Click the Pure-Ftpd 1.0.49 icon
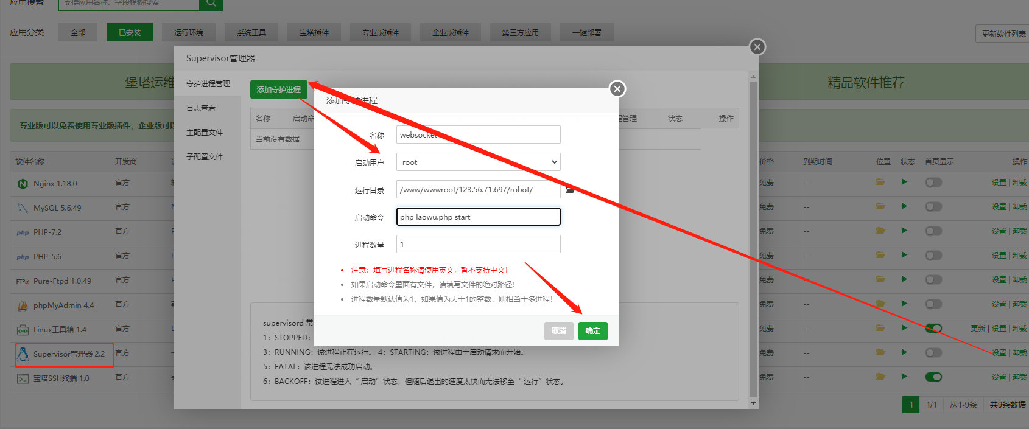 pyautogui.click(x=23, y=281)
